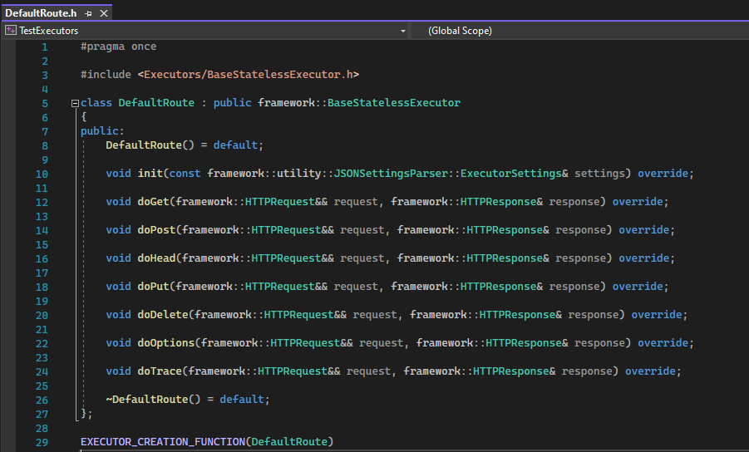This screenshot has height=452, width=749.
Task: Click DefaultRoute argument in the macro call
Action: (x=289, y=441)
